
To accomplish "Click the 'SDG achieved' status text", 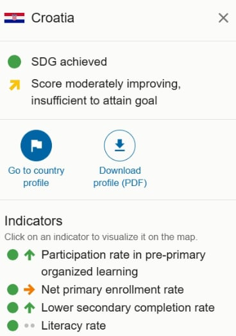I will [x=69, y=62].
